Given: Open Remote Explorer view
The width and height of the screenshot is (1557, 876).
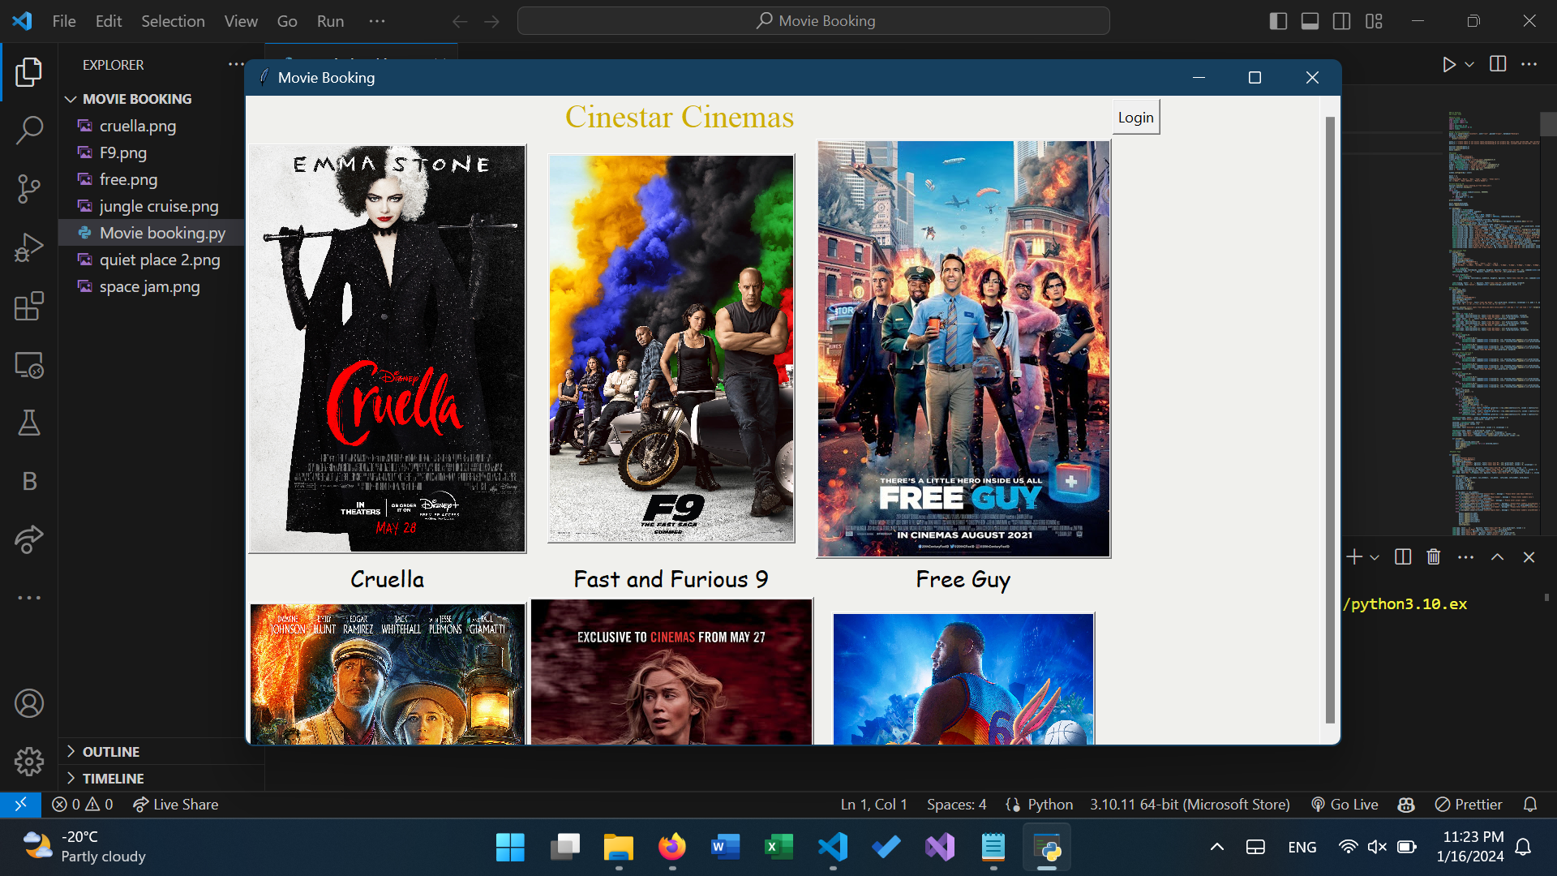Looking at the screenshot, I should (29, 366).
